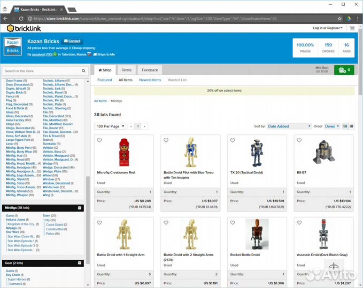This screenshot has height=288, width=363.
Task: Switch to the Terms tab
Action: [127, 70]
